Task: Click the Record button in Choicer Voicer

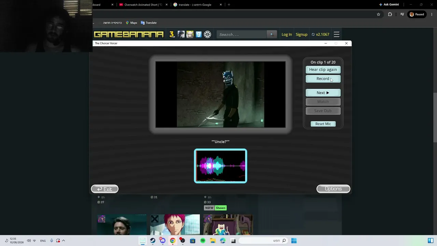Action: [323, 79]
